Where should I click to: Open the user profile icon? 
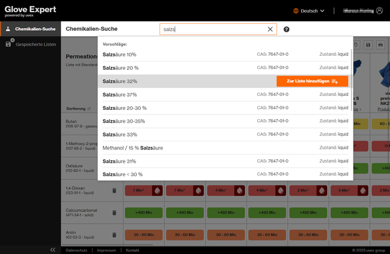point(380,10)
